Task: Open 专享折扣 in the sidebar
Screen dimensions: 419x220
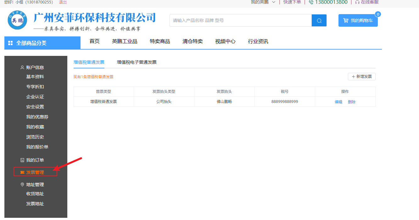Action: pos(35,87)
